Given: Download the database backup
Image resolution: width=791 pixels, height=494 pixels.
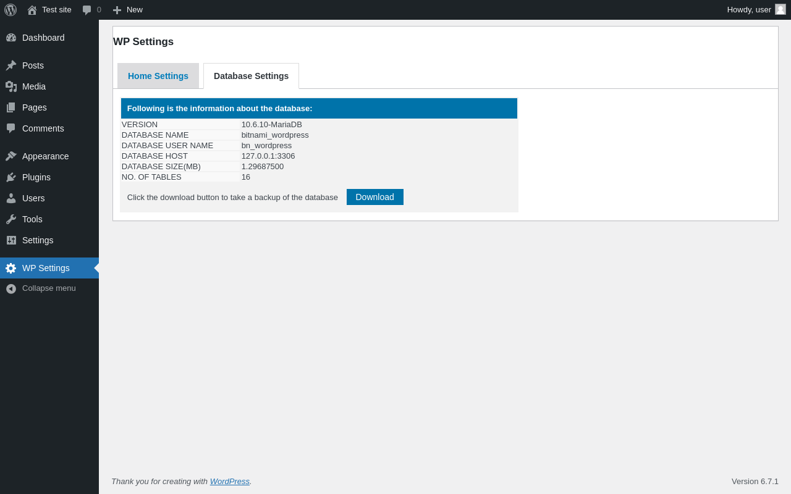Looking at the screenshot, I should pyautogui.click(x=375, y=197).
